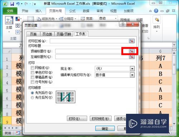Click the Page Setup dialog launcher in ribbon

pyautogui.click(x=148, y=38)
